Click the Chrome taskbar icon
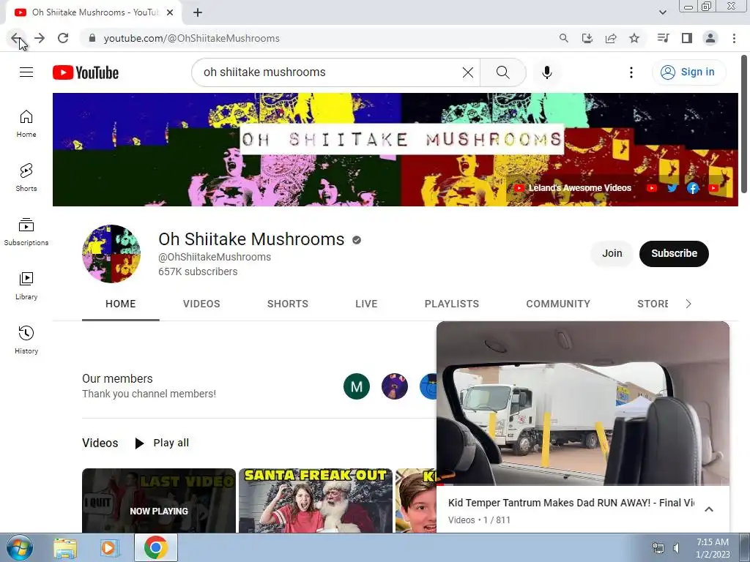This screenshot has height=562, width=750. 156,547
